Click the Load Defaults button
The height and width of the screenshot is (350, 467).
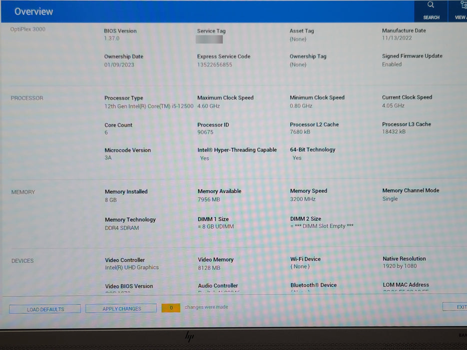pyautogui.click(x=45, y=309)
